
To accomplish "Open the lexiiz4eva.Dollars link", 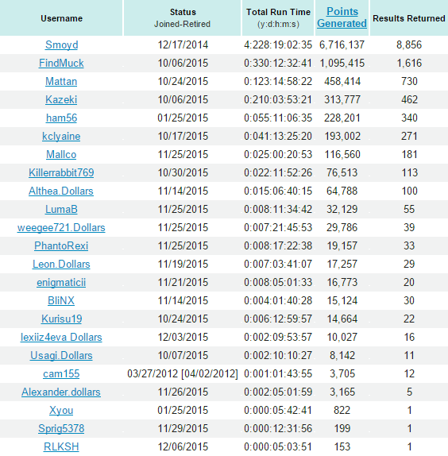I will pyautogui.click(x=61, y=338).
